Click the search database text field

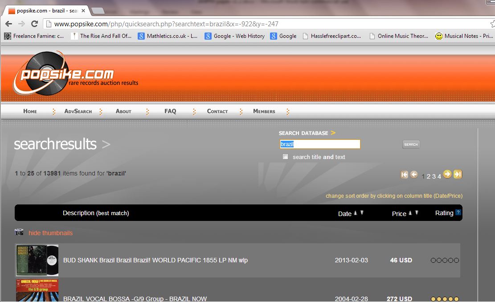pyautogui.click(x=320, y=144)
